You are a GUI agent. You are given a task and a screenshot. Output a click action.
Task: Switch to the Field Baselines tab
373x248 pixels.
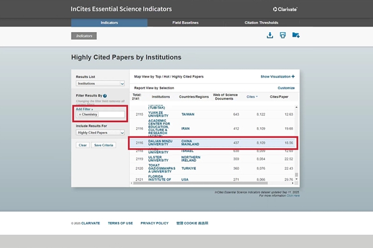[x=185, y=22]
